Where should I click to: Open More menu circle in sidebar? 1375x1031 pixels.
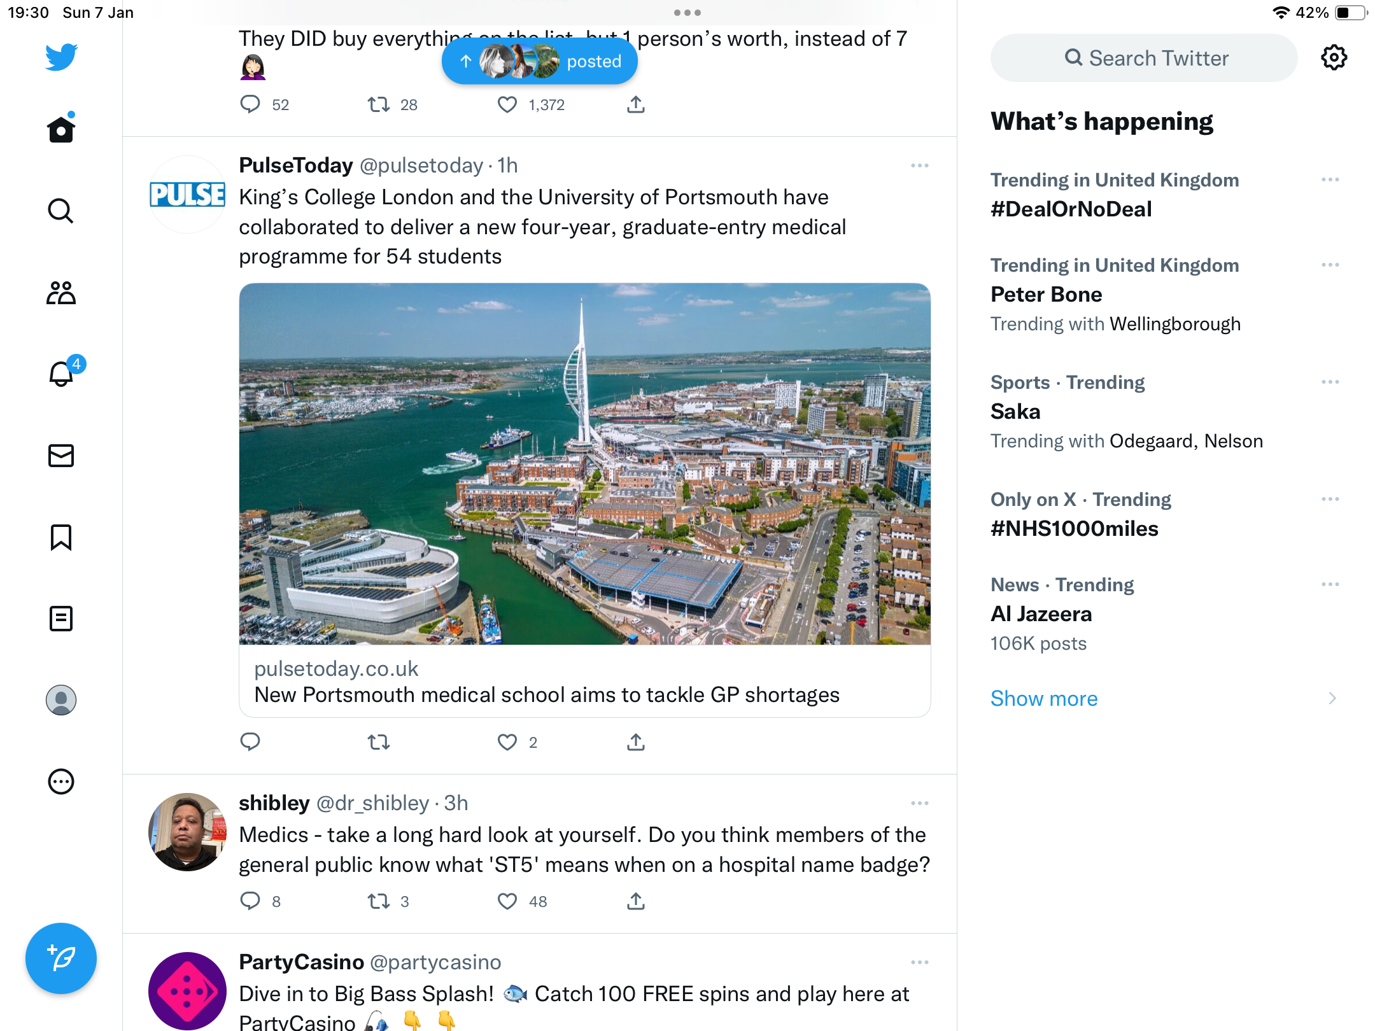tap(61, 782)
